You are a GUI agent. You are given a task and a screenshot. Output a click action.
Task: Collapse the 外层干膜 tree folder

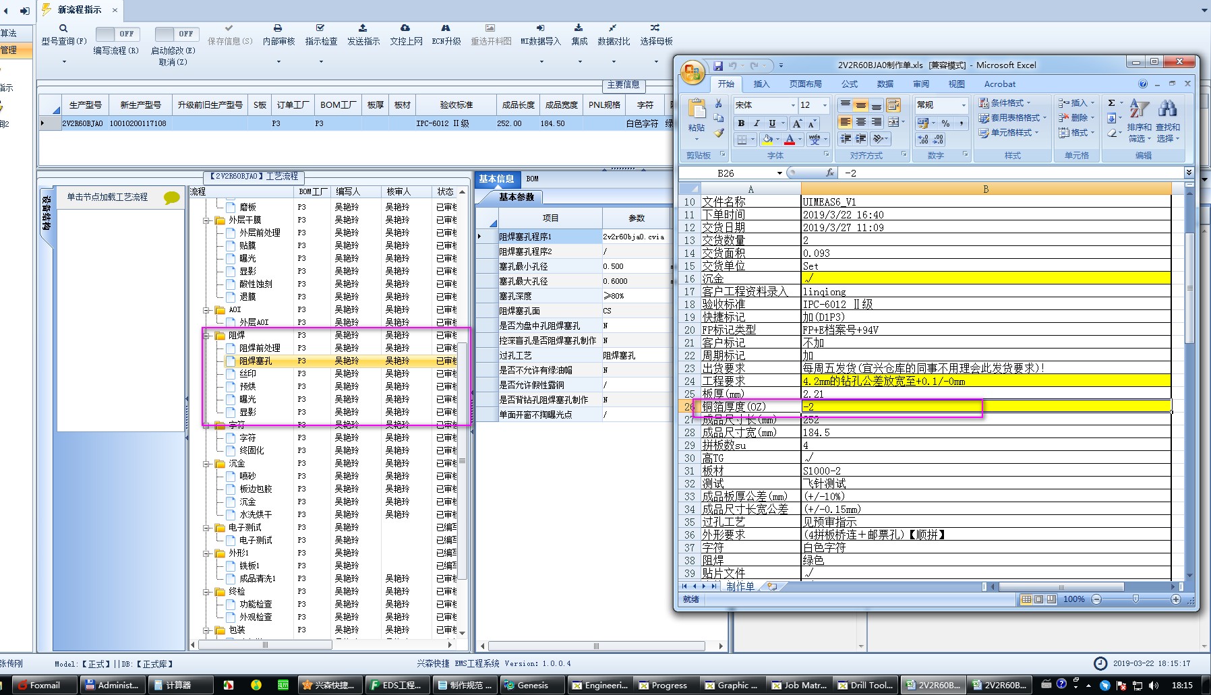[206, 220]
